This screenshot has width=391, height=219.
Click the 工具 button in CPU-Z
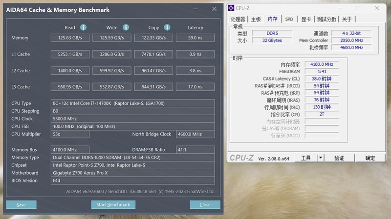click(306, 158)
